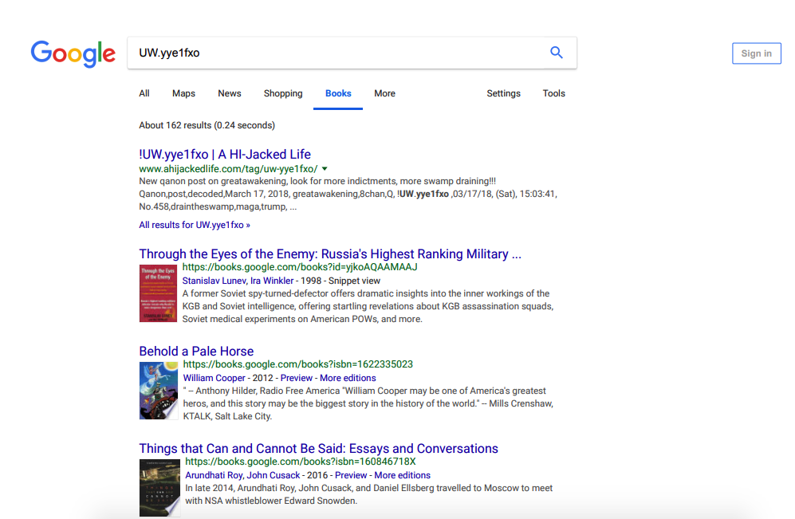Open the News tab
This screenshot has width=795, height=519.
click(x=229, y=93)
